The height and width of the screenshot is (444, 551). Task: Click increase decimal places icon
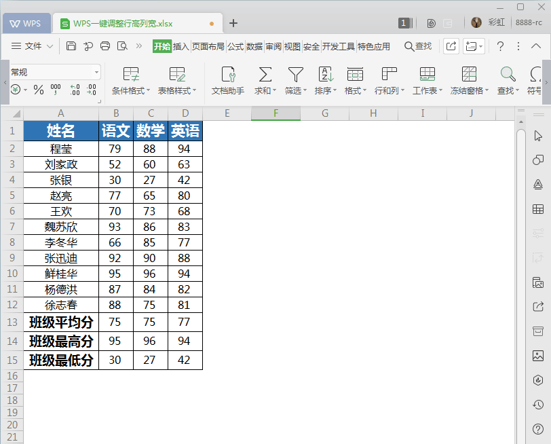pyautogui.click(x=75, y=90)
